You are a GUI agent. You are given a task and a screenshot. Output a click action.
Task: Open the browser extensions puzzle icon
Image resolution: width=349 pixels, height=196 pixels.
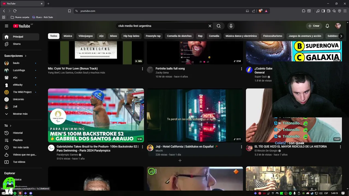(x=303, y=11)
